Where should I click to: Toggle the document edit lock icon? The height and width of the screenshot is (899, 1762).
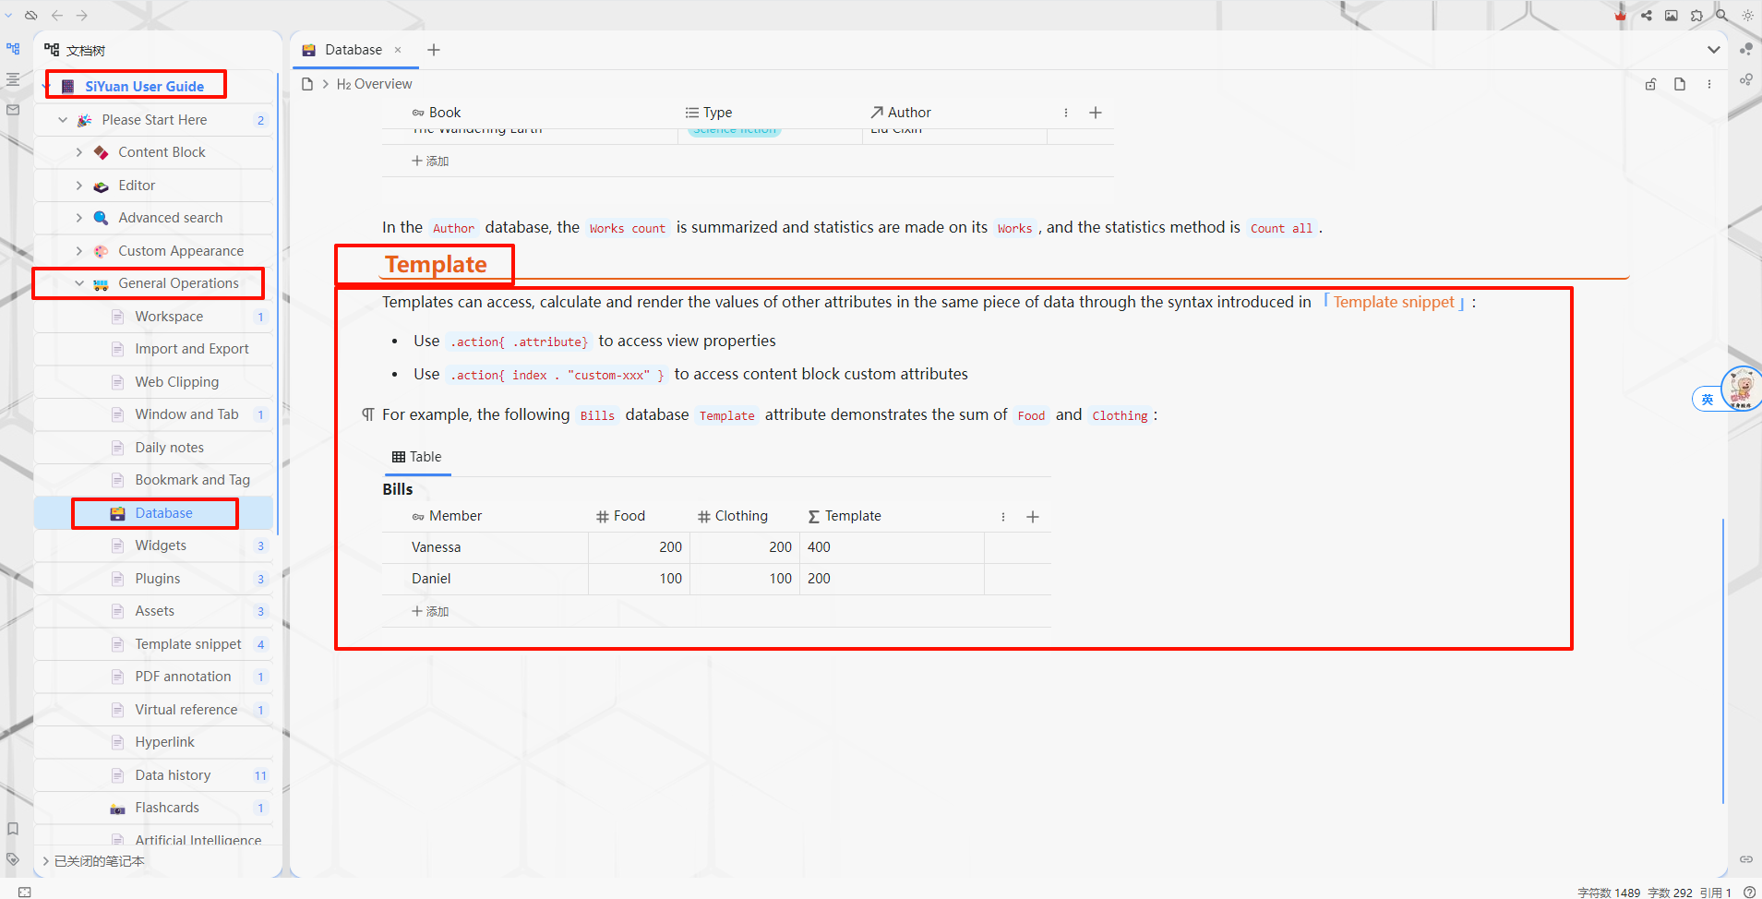pos(1650,84)
